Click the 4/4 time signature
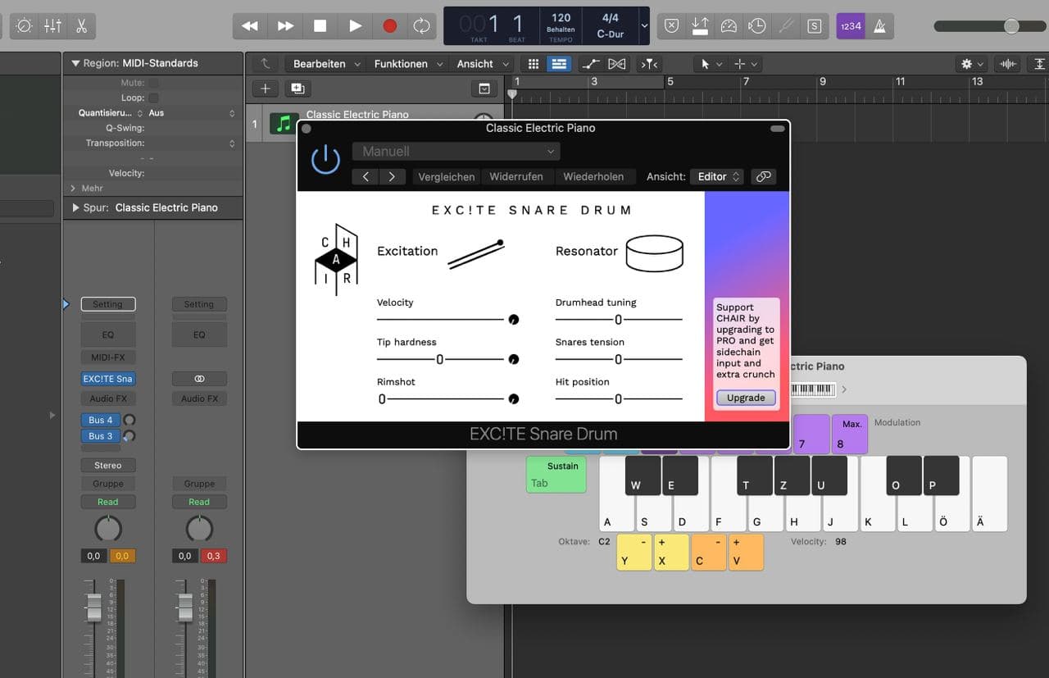This screenshot has height=678, width=1049. pyautogui.click(x=611, y=17)
